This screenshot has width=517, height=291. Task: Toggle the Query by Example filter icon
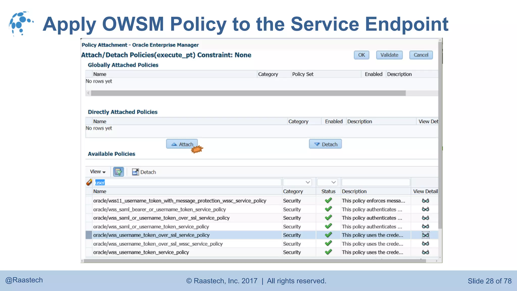(118, 172)
